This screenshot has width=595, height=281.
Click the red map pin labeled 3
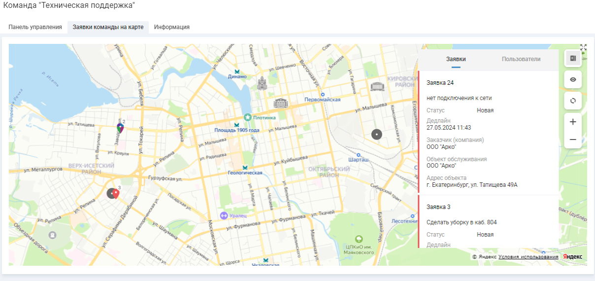point(116,193)
